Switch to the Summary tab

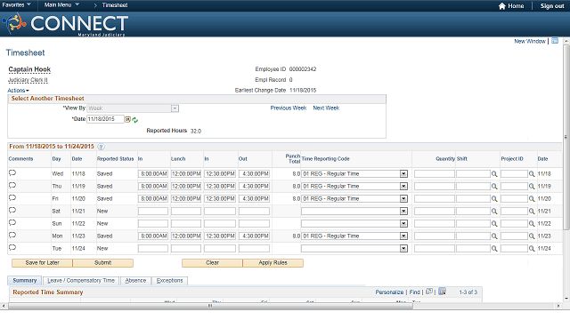click(x=25, y=281)
